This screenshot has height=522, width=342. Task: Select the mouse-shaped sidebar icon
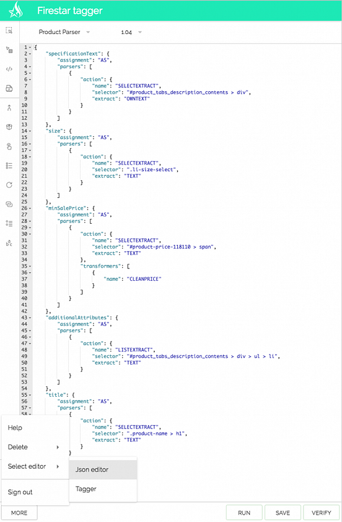9,127
